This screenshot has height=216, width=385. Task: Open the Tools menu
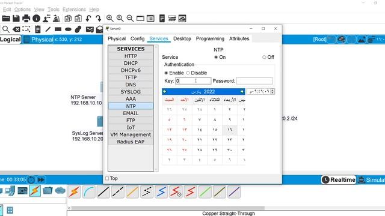(54, 10)
